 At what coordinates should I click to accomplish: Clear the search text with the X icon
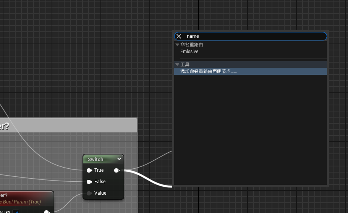pyautogui.click(x=179, y=36)
